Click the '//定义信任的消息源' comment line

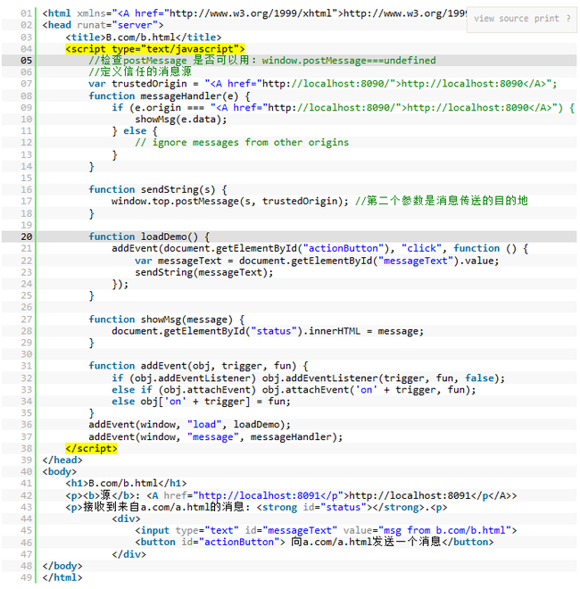(x=140, y=71)
